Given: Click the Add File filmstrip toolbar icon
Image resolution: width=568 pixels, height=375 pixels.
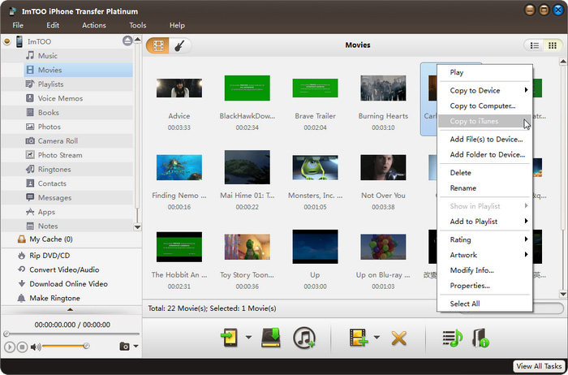Looking at the screenshot, I should (359, 338).
